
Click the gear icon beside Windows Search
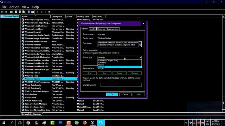pos(23,72)
